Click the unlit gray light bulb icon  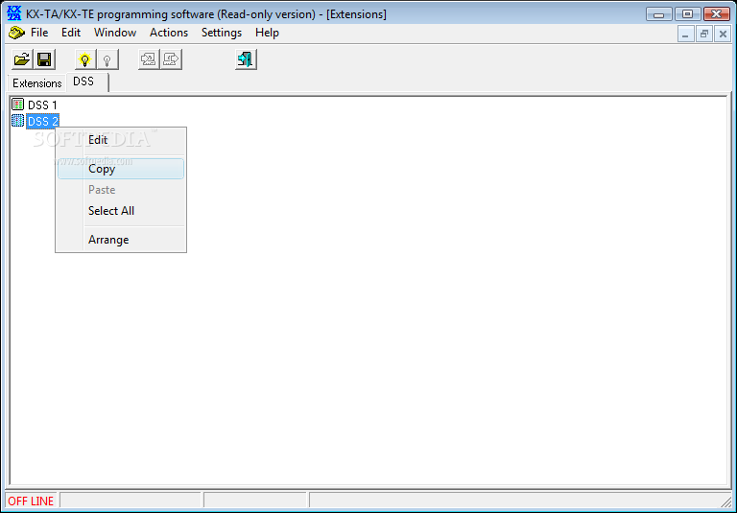pos(107,59)
